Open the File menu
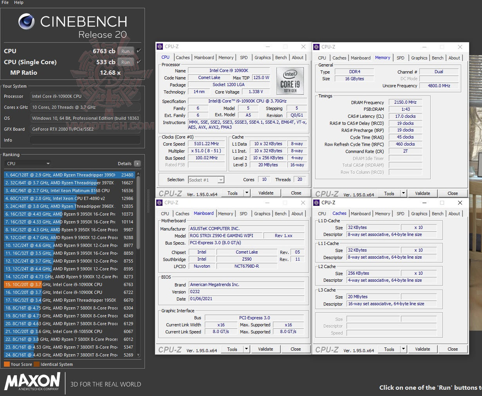 (5, 2)
